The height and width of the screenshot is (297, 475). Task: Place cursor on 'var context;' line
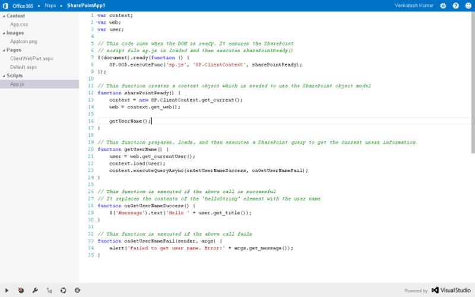(x=115, y=15)
